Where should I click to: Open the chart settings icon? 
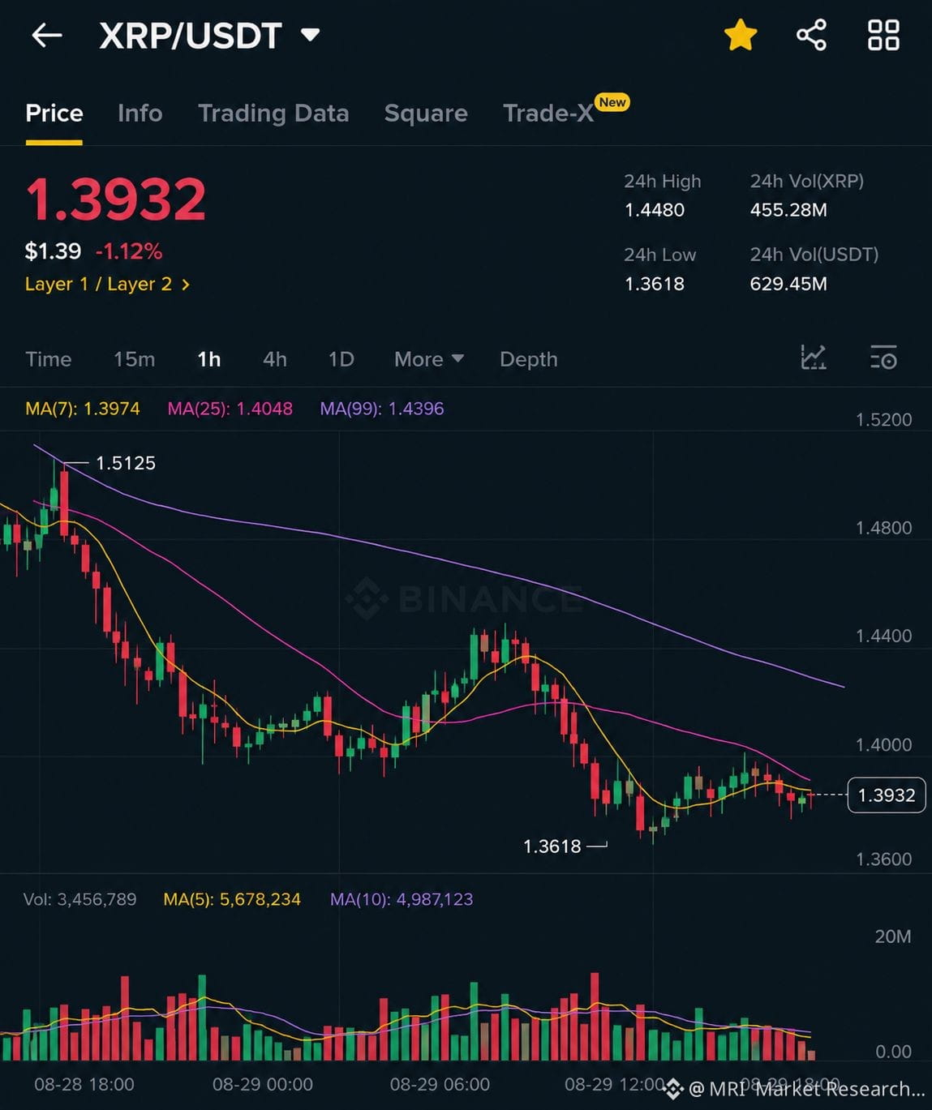883,358
